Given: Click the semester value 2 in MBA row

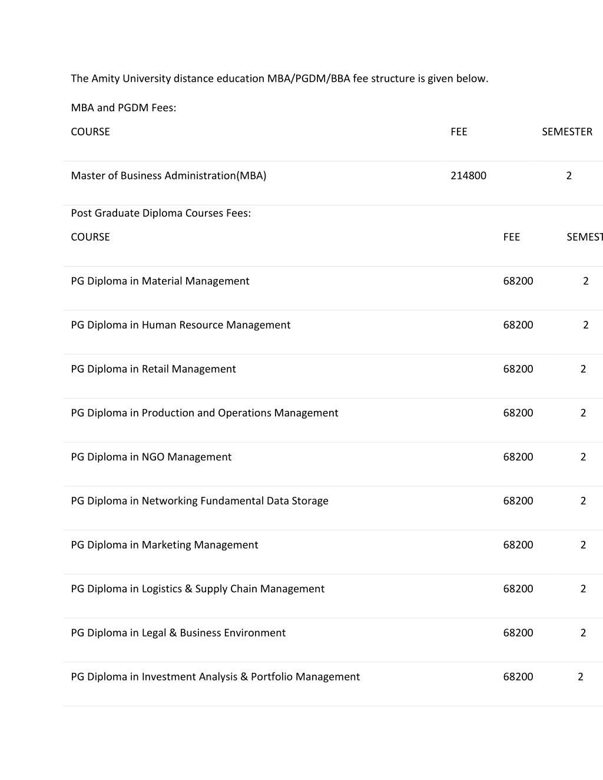Looking at the screenshot, I should click(569, 175).
